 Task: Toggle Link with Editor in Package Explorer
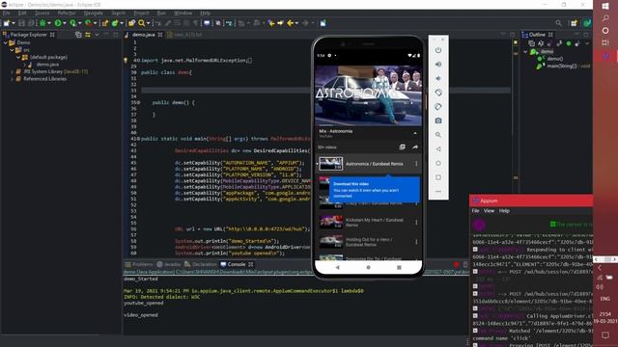[x=88, y=35]
